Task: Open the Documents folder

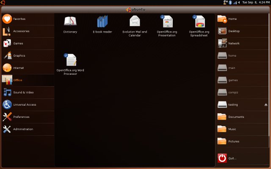Action: pos(236,117)
